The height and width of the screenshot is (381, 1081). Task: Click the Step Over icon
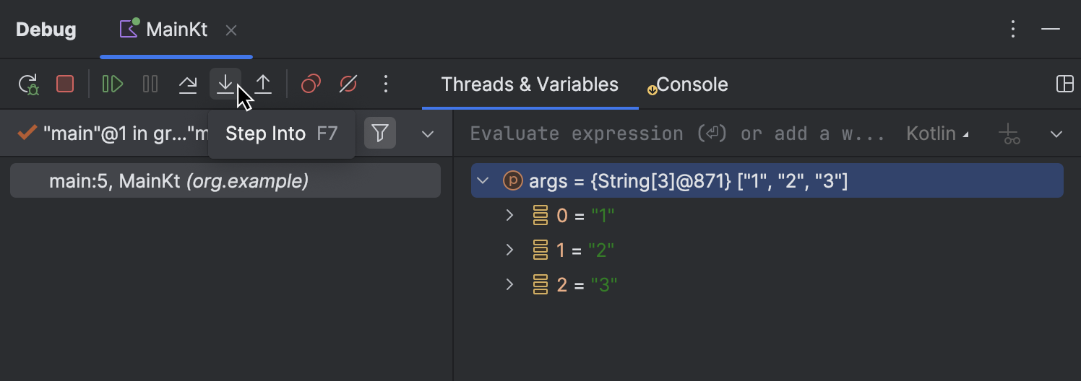point(188,84)
